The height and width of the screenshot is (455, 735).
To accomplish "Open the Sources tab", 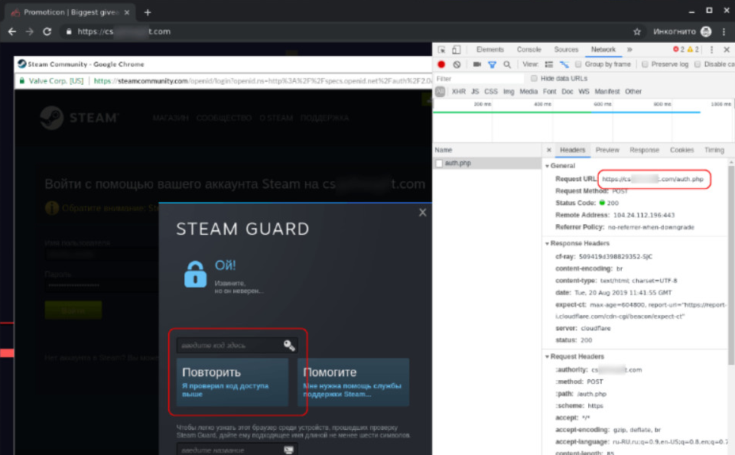I will (566, 49).
